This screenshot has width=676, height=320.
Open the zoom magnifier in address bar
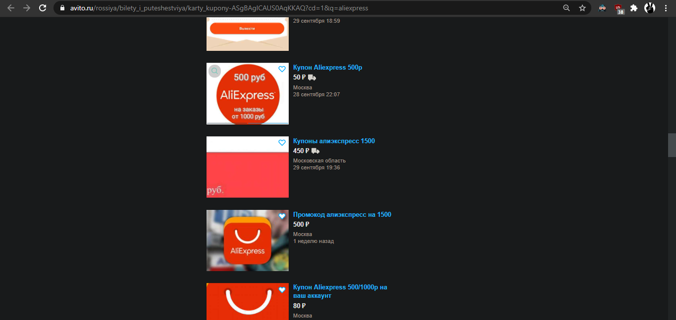(x=567, y=8)
